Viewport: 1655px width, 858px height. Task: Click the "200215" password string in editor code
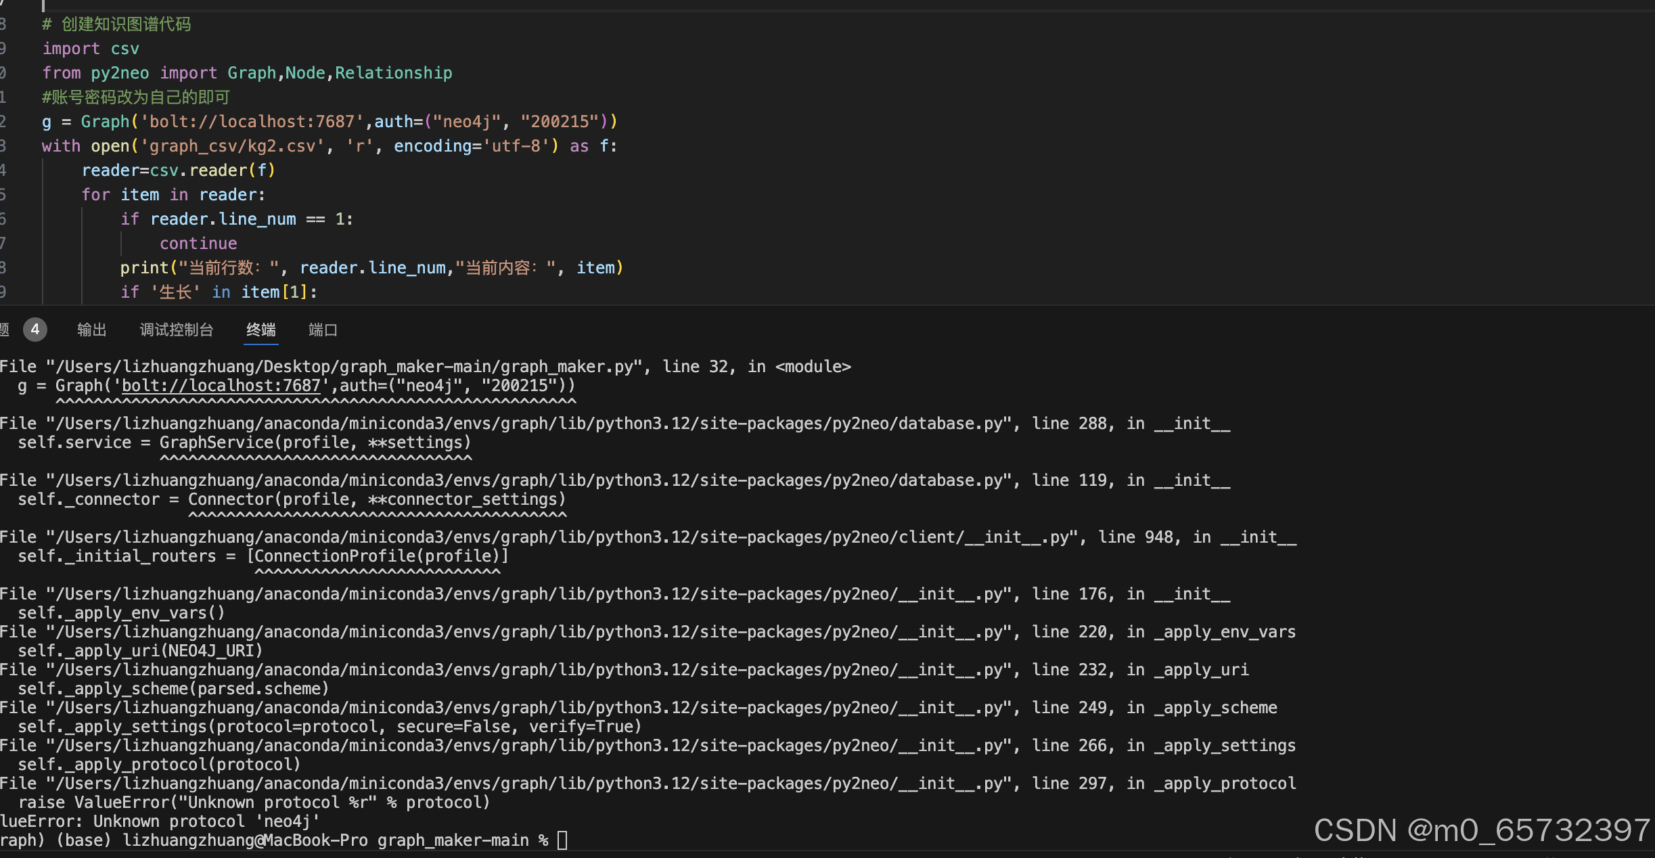(x=560, y=122)
